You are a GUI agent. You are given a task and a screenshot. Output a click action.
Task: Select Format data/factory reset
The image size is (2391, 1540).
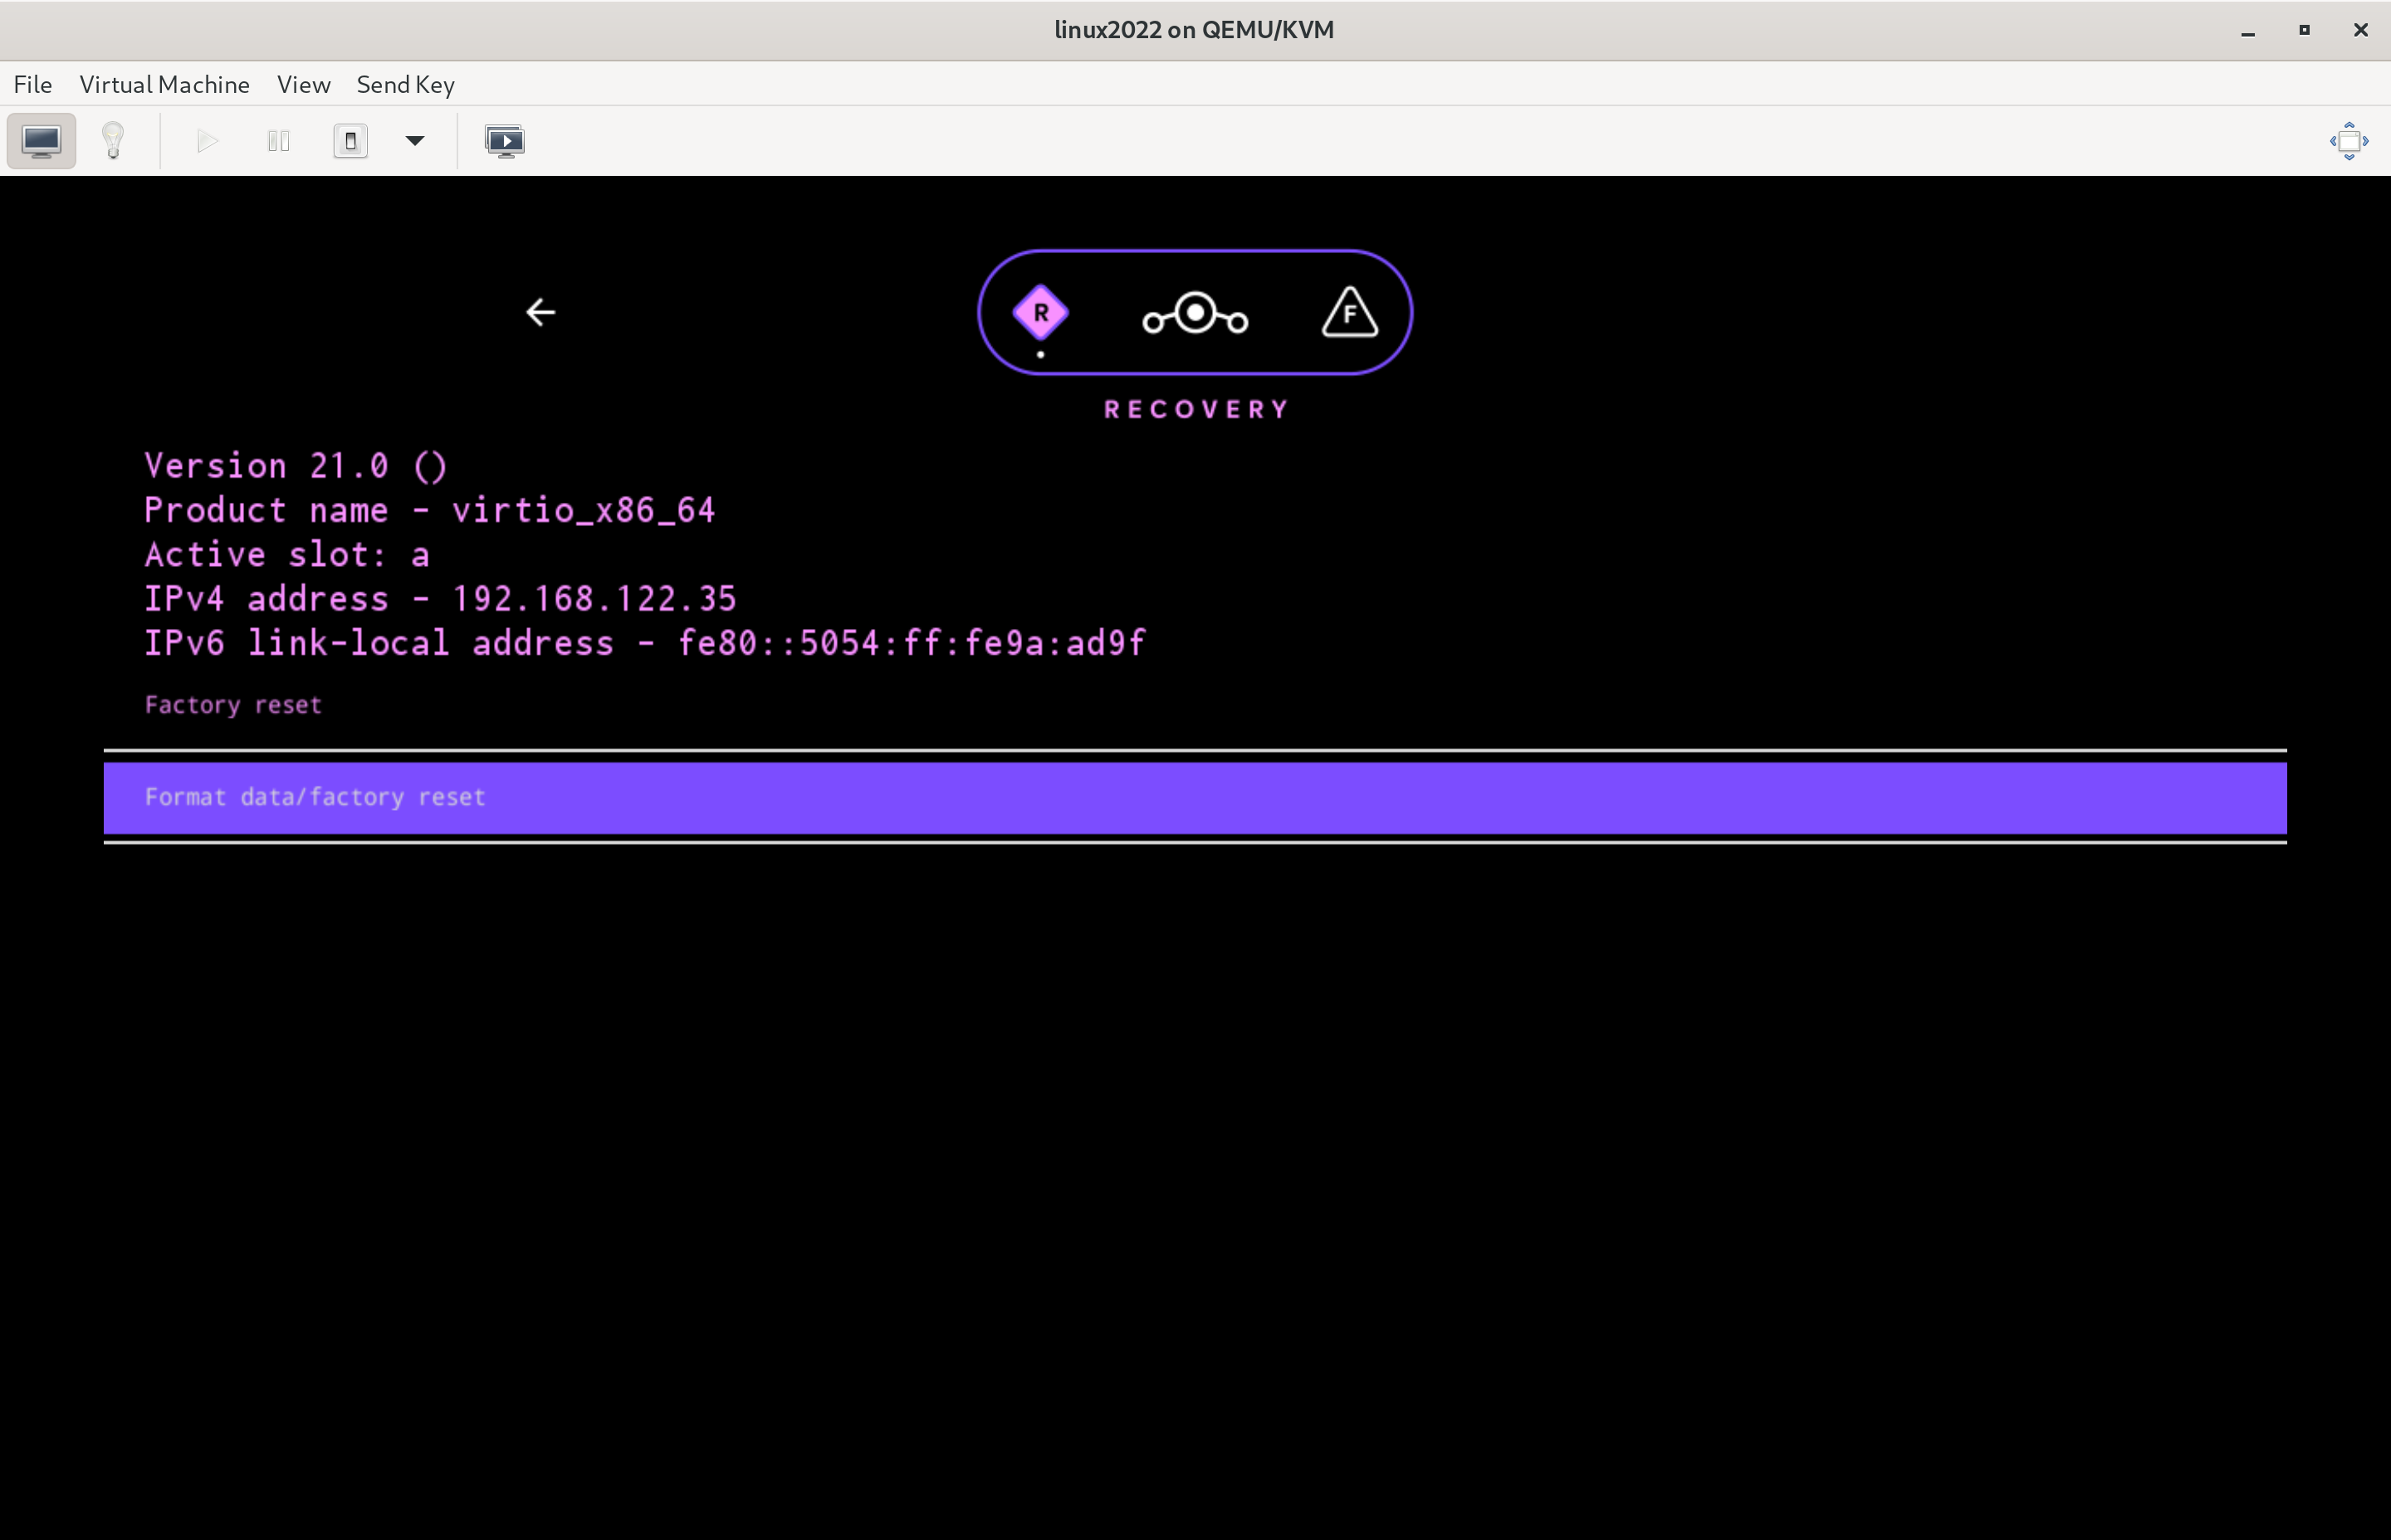[1195, 798]
